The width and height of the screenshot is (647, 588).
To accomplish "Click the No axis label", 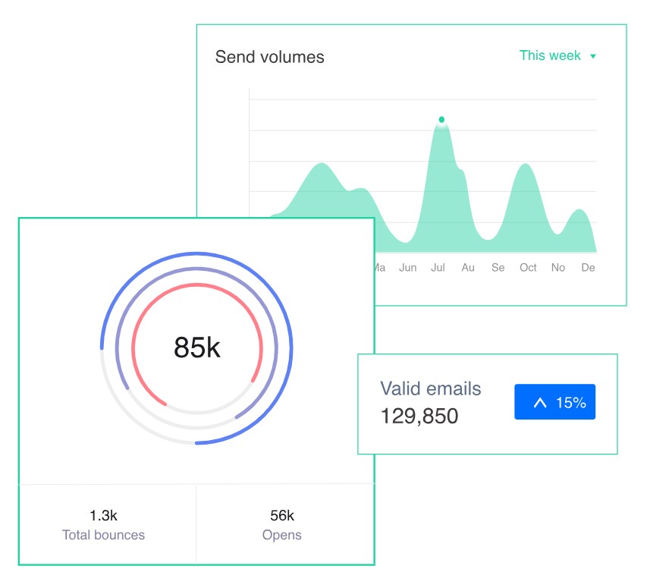I will pos(557,268).
